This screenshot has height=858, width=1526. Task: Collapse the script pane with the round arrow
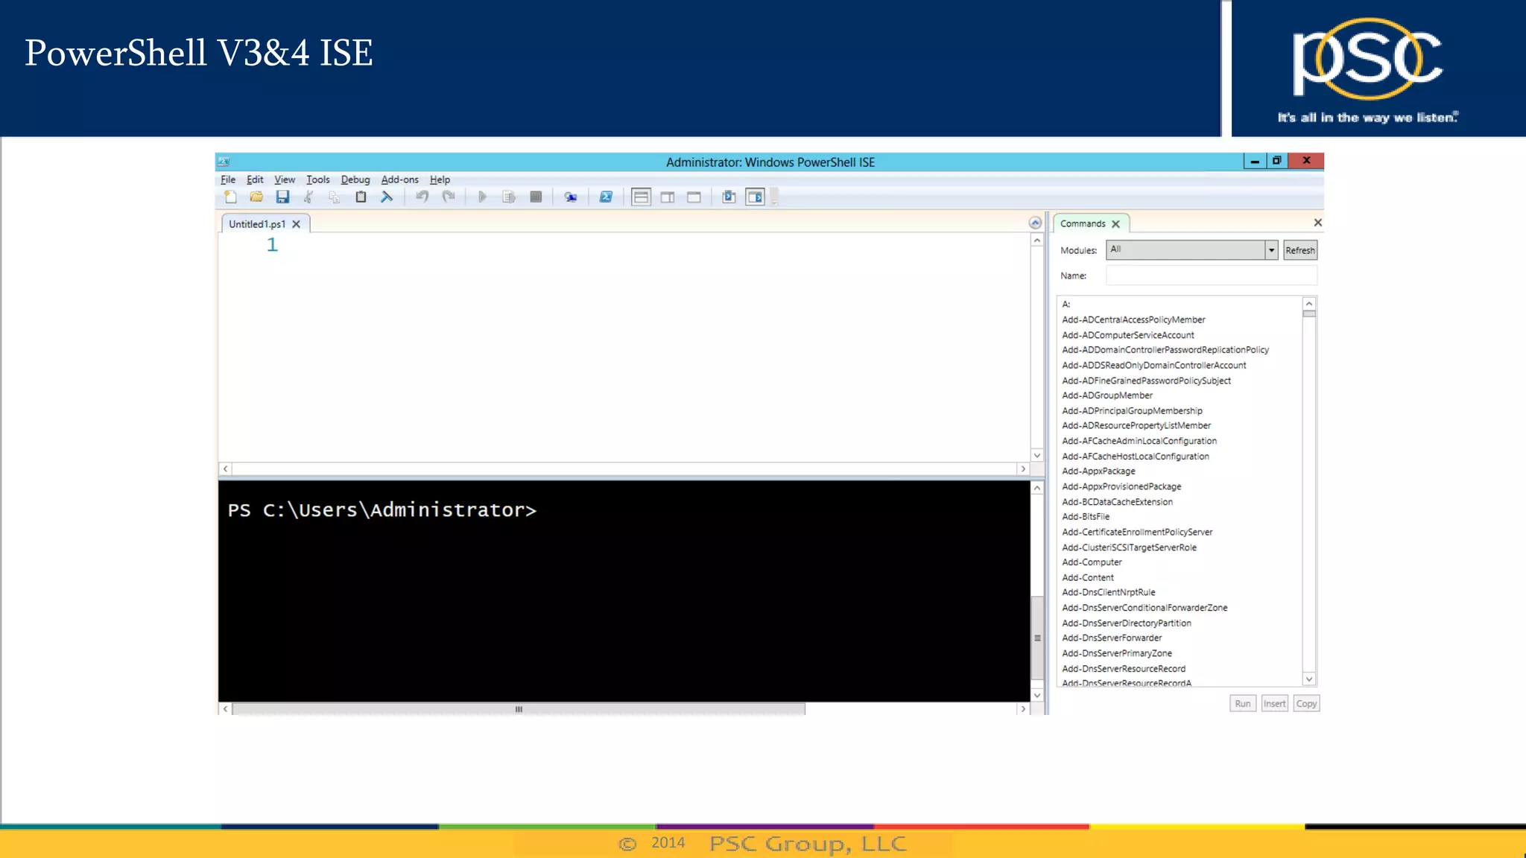pyautogui.click(x=1035, y=223)
